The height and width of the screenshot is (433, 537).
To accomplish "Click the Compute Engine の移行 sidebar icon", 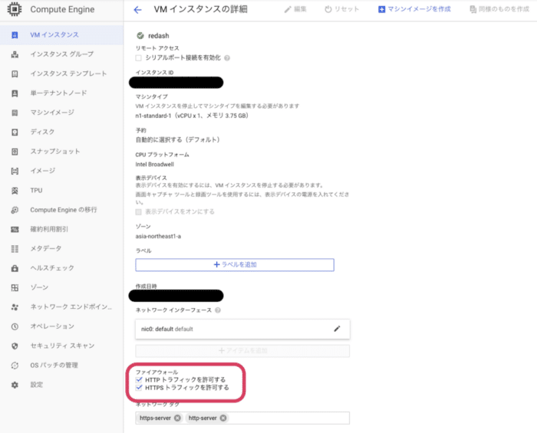I will (x=15, y=210).
